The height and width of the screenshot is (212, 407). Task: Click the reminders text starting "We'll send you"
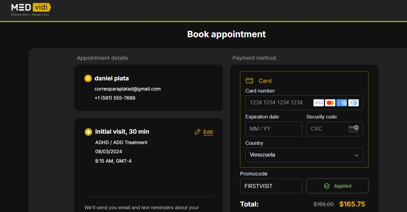coord(142,208)
